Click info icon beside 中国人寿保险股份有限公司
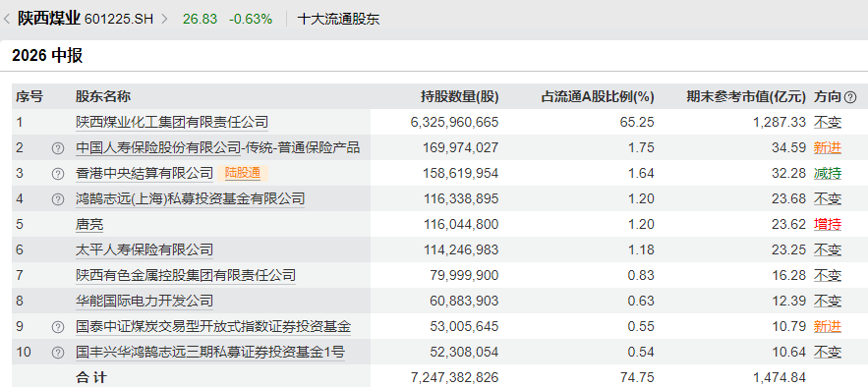The image size is (868, 387). (58, 148)
